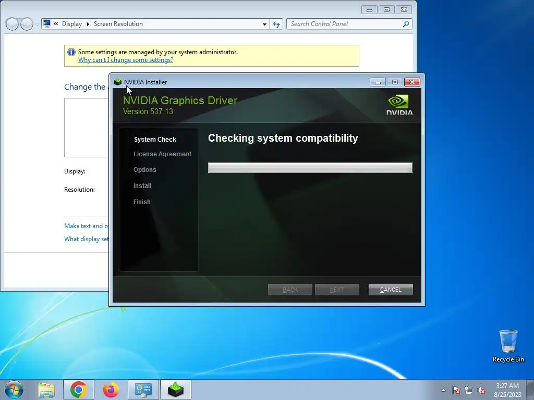
Task: Maximize the Screen Resolution window
Action: point(386,10)
